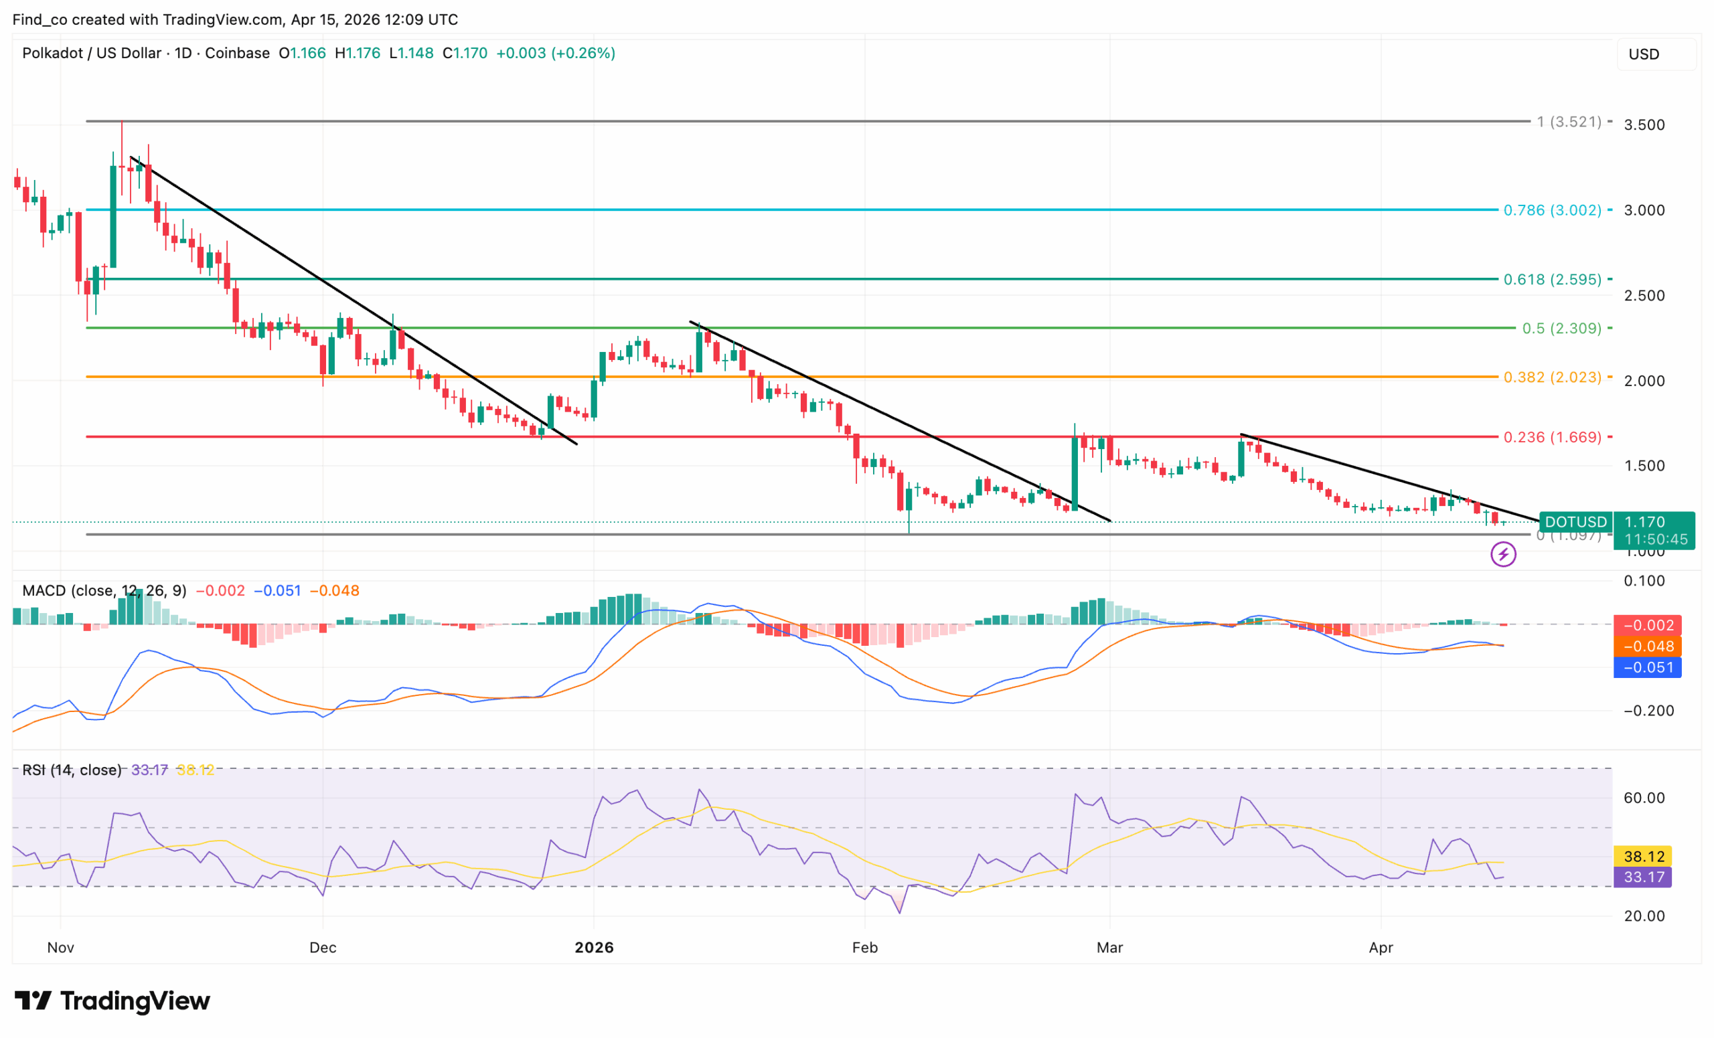Image resolution: width=1714 pixels, height=1038 pixels.
Task: Click the Find_co created with TradingView caption
Action: point(235,19)
